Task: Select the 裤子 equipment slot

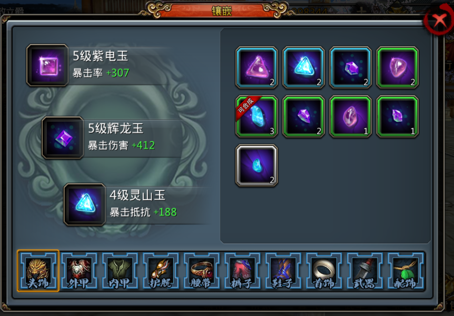Action: (x=242, y=271)
